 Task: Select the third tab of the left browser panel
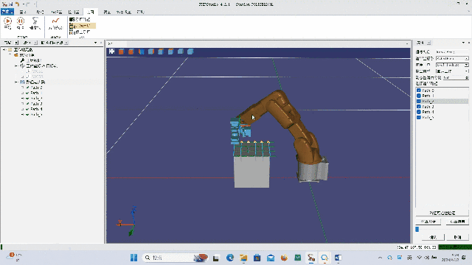(x=52, y=43)
